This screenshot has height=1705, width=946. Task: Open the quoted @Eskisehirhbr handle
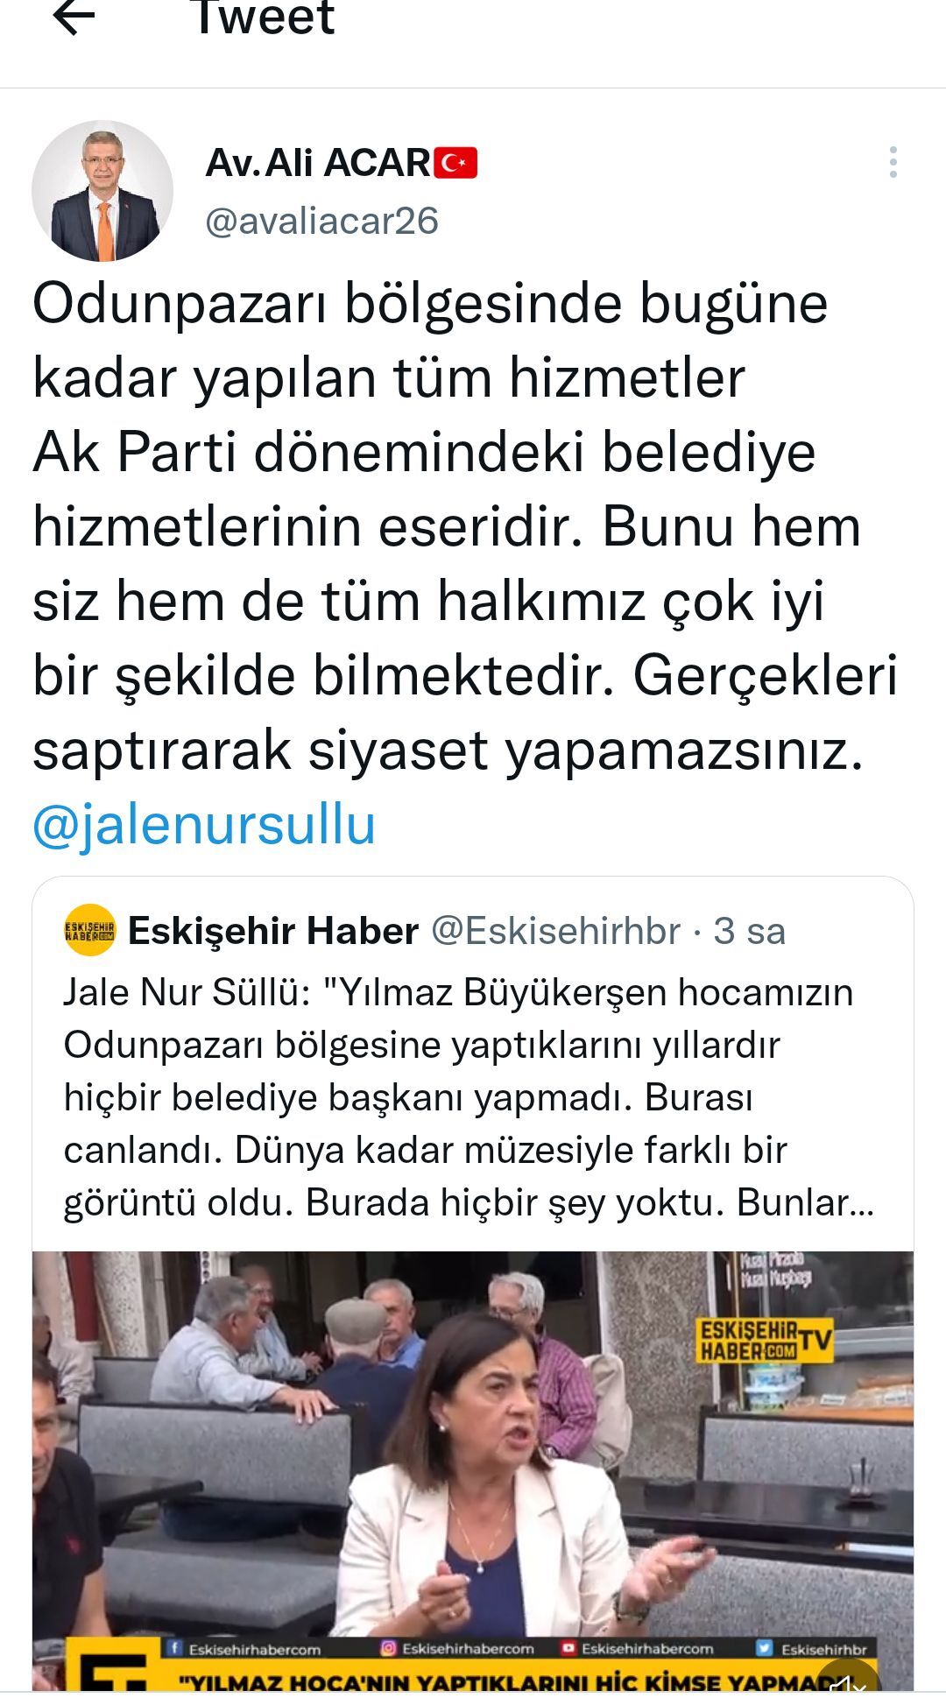click(555, 931)
